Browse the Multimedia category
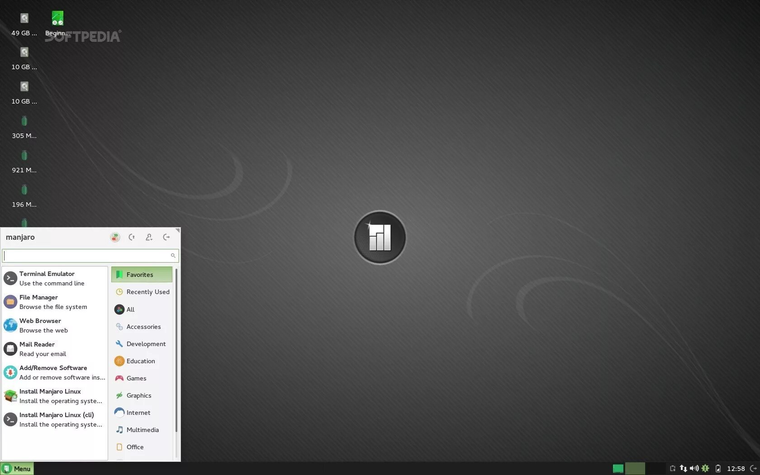Screen dimensions: 760x475 coord(142,430)
